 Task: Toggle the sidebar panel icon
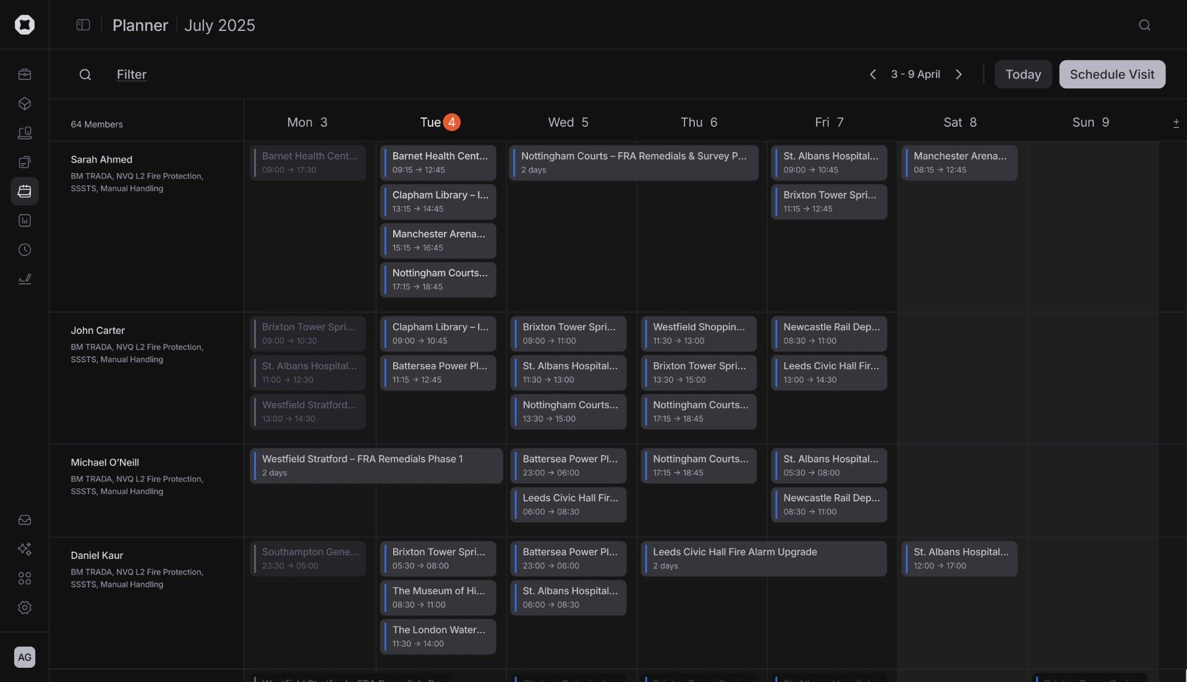pos(83,25)
